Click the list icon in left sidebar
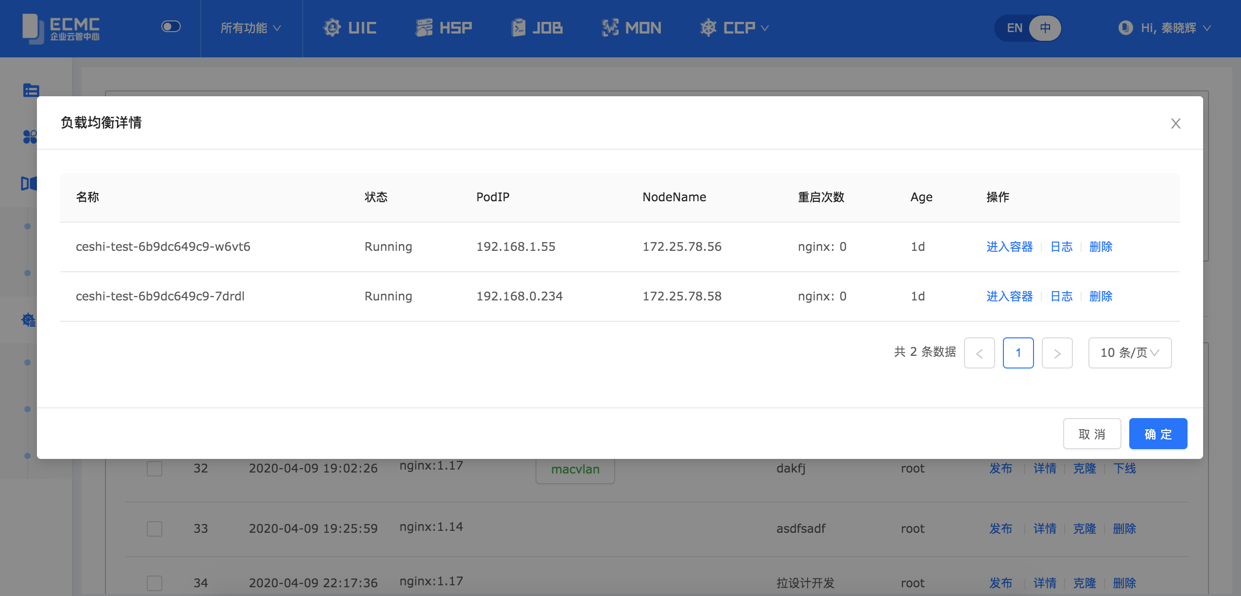The height and width of the screenshot is (596, 1241). click(31, 90)
